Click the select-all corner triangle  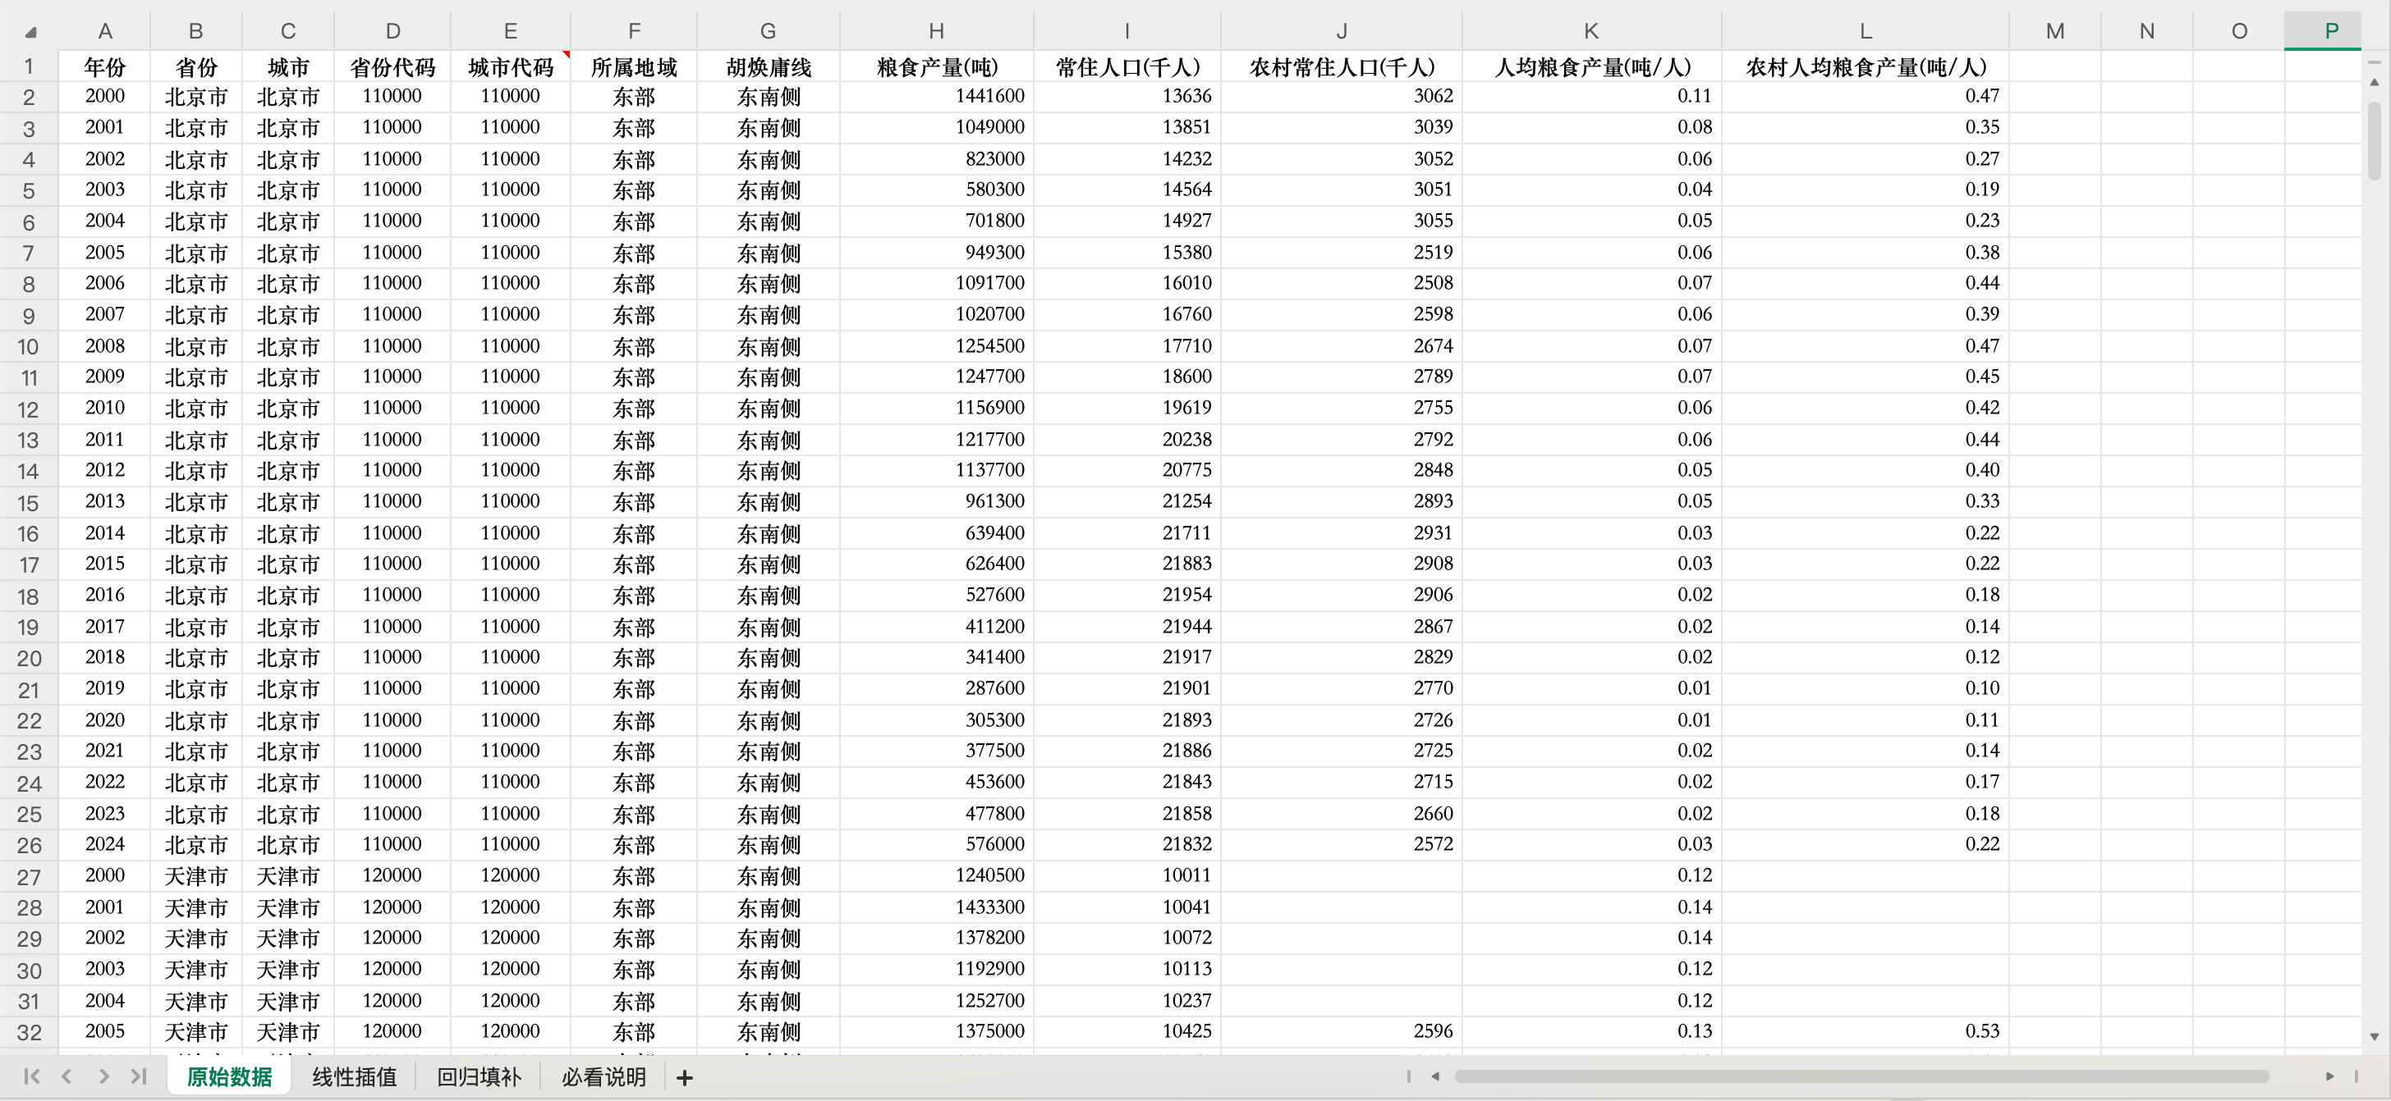30,33
